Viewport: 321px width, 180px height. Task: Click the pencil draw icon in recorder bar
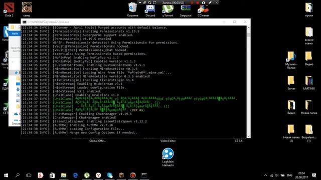[x=210, y=2]
